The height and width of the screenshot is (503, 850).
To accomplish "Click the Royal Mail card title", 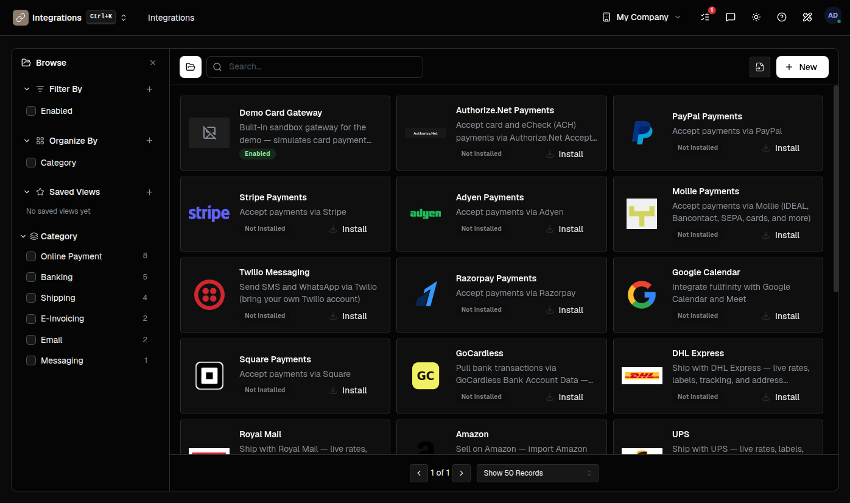I will (261, 434).
